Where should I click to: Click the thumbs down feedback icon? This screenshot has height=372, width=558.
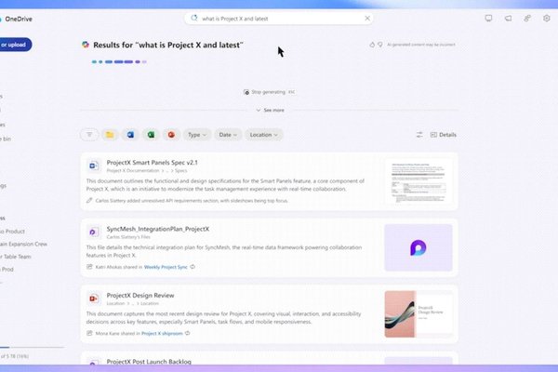(380, 45)
